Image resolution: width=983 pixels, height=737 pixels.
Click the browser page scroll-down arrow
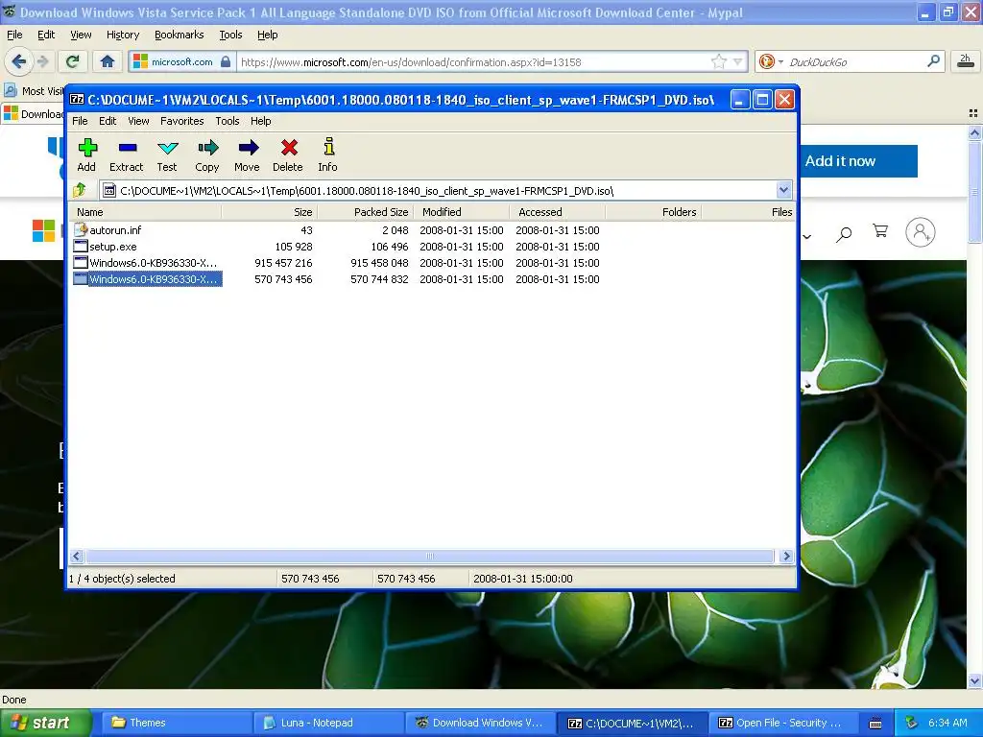[974, 681]
